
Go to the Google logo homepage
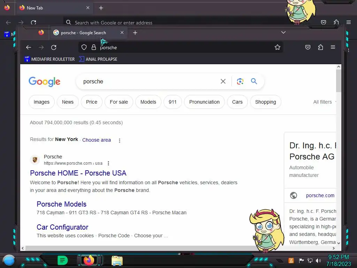click(44, 82)
